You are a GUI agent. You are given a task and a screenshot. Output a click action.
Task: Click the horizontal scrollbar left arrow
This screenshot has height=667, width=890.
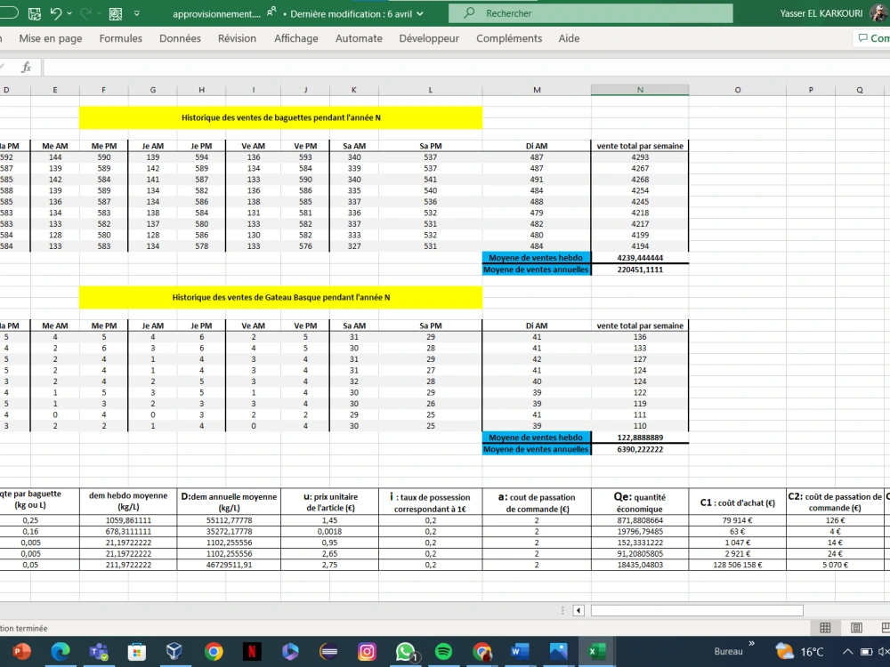click(578, 610)
